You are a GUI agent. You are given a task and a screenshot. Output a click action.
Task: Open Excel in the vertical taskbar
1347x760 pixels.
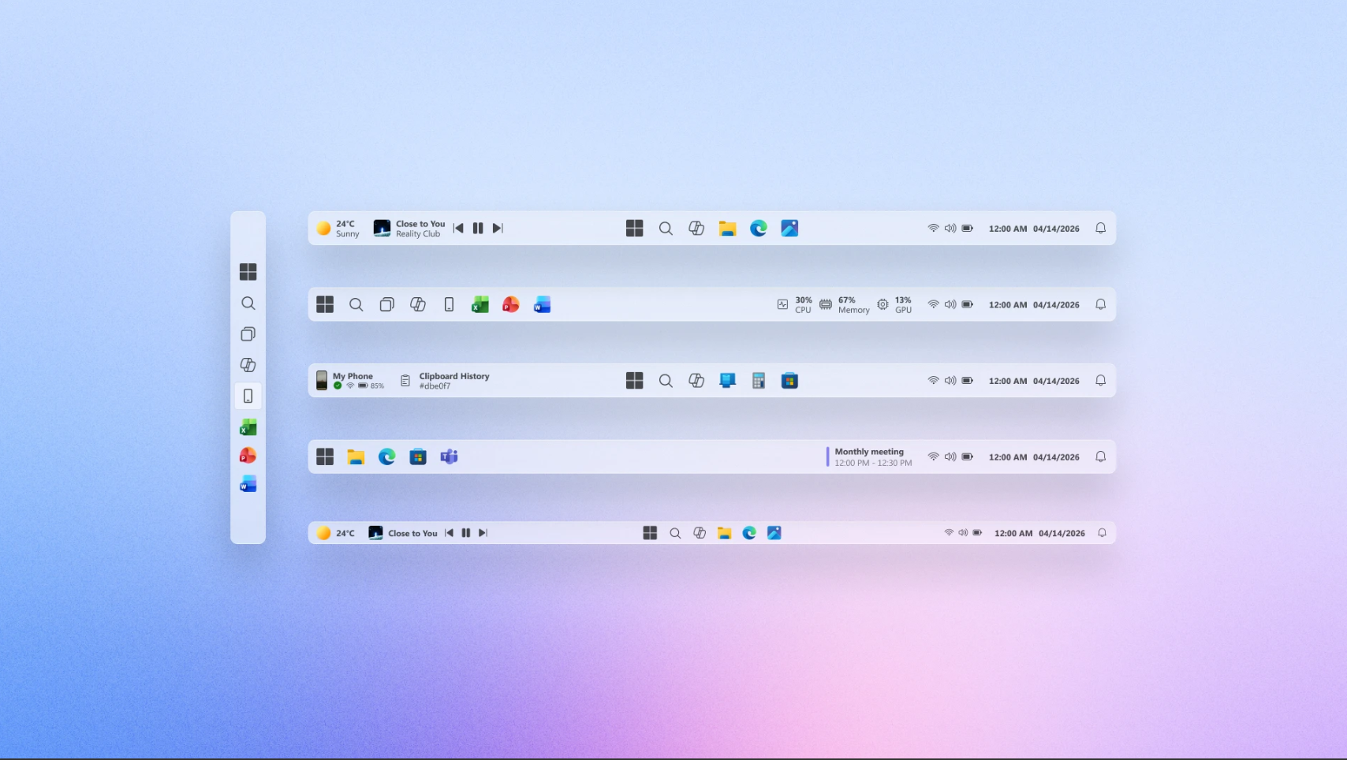click(x=248, y=427)
